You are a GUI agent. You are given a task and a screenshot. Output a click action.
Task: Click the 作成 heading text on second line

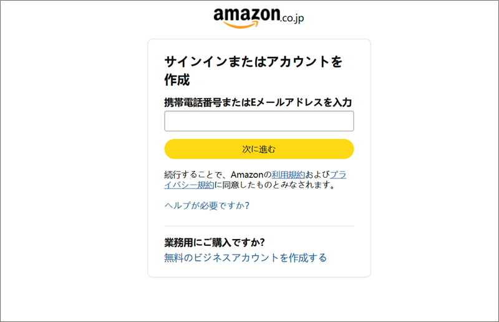pyautogui.click(x=177, y=80)
